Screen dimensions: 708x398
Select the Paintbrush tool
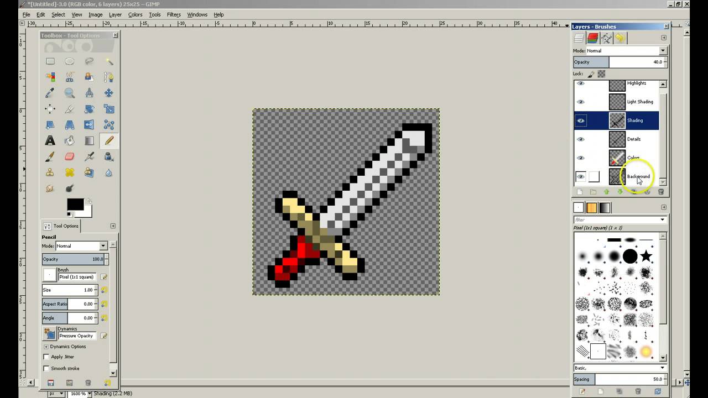click(x=50, y=157)
